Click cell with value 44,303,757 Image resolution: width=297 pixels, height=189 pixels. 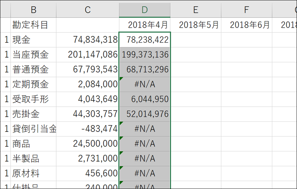pyautogui.click(x=88, y=114)
